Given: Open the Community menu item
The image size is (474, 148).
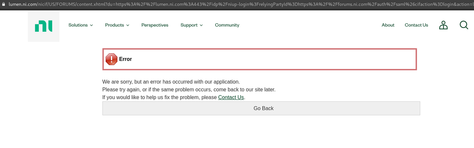Looking at the screenshot, I should coord(227,25).
